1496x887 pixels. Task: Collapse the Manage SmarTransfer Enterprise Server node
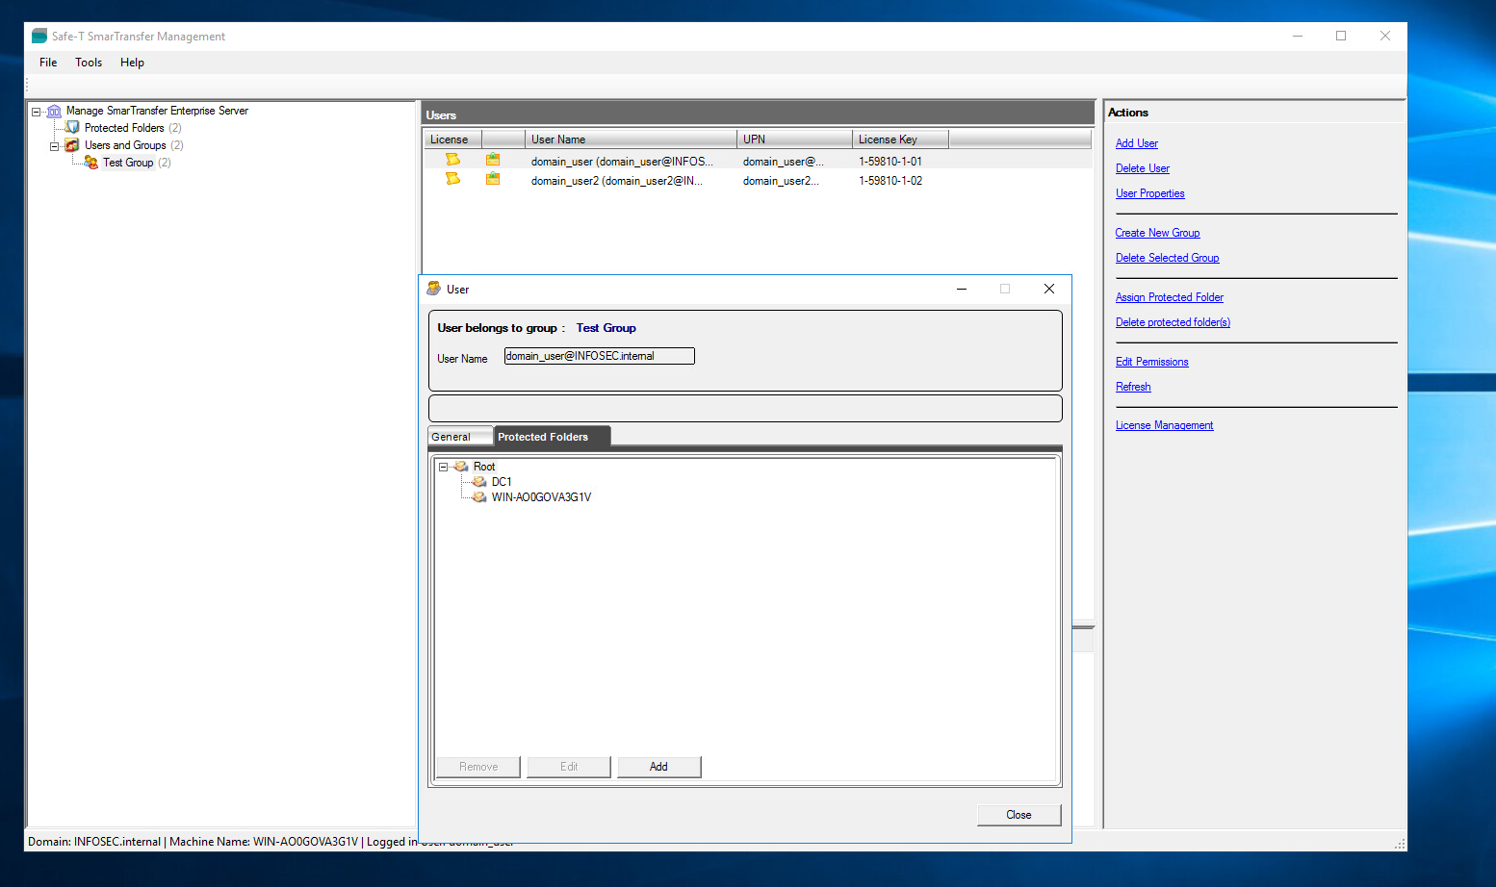37,112
